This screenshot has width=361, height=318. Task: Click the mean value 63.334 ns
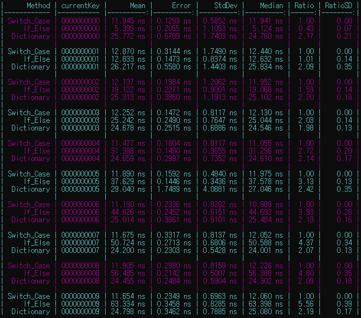click(x=128, y=304)
